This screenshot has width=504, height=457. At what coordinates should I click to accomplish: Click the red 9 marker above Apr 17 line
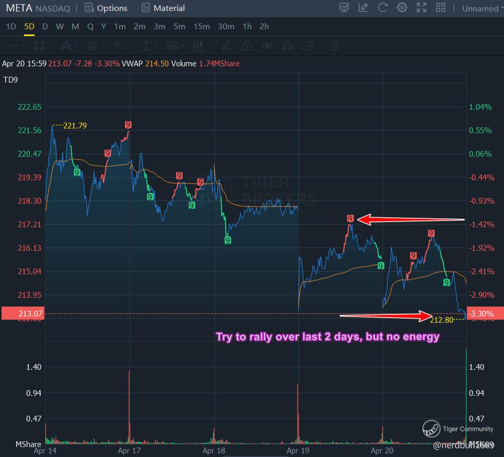[x=128, y=125]
